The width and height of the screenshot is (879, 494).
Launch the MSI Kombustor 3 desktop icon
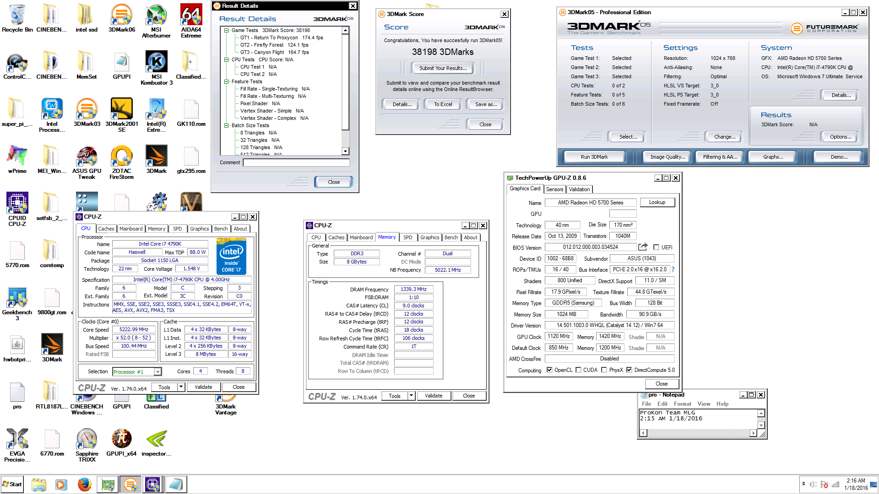156,68
